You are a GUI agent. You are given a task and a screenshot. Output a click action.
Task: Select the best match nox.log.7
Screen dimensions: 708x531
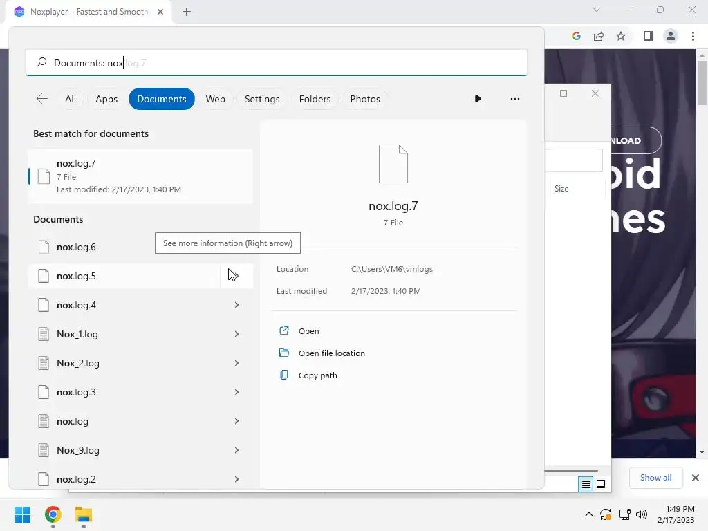[x=140, y=176]
